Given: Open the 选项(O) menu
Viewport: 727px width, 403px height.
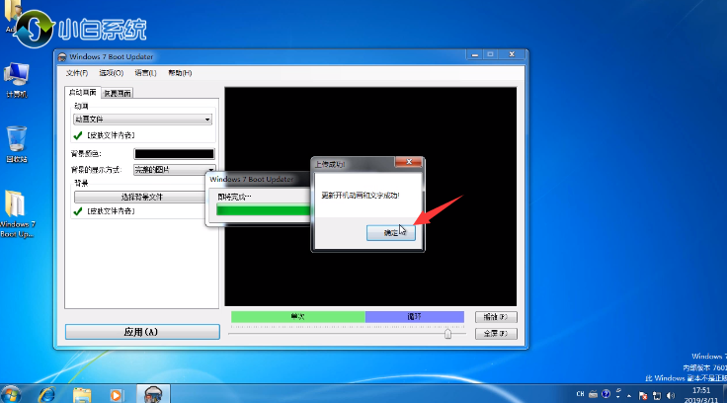Looking at the screenshot, I should tap(111, 73).
